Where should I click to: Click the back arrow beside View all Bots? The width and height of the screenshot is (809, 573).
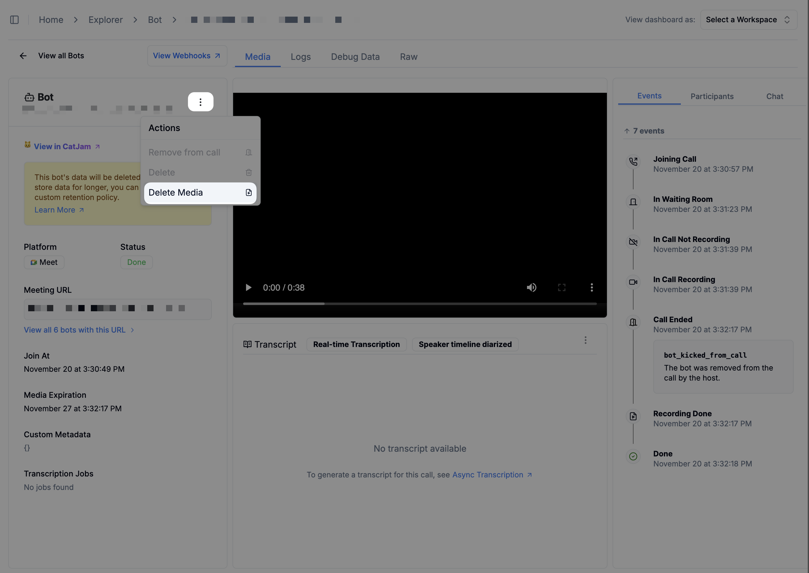point(23,56)
